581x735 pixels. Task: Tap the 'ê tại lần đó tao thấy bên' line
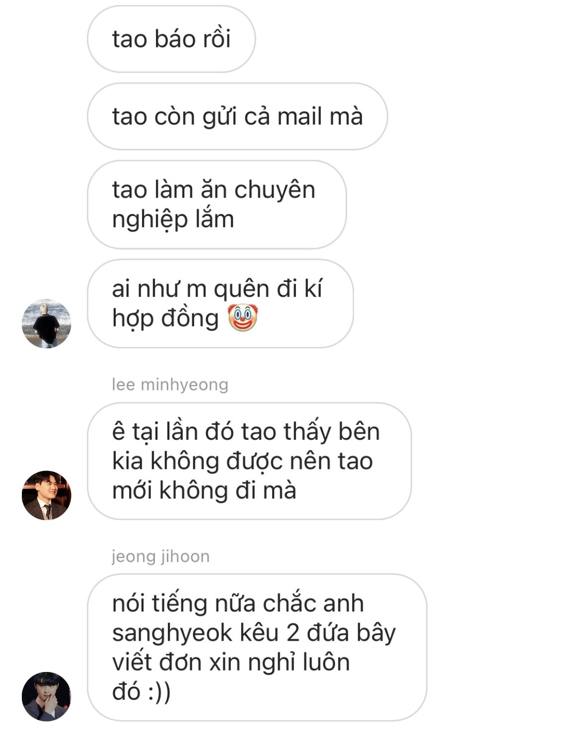coord(246,431)
